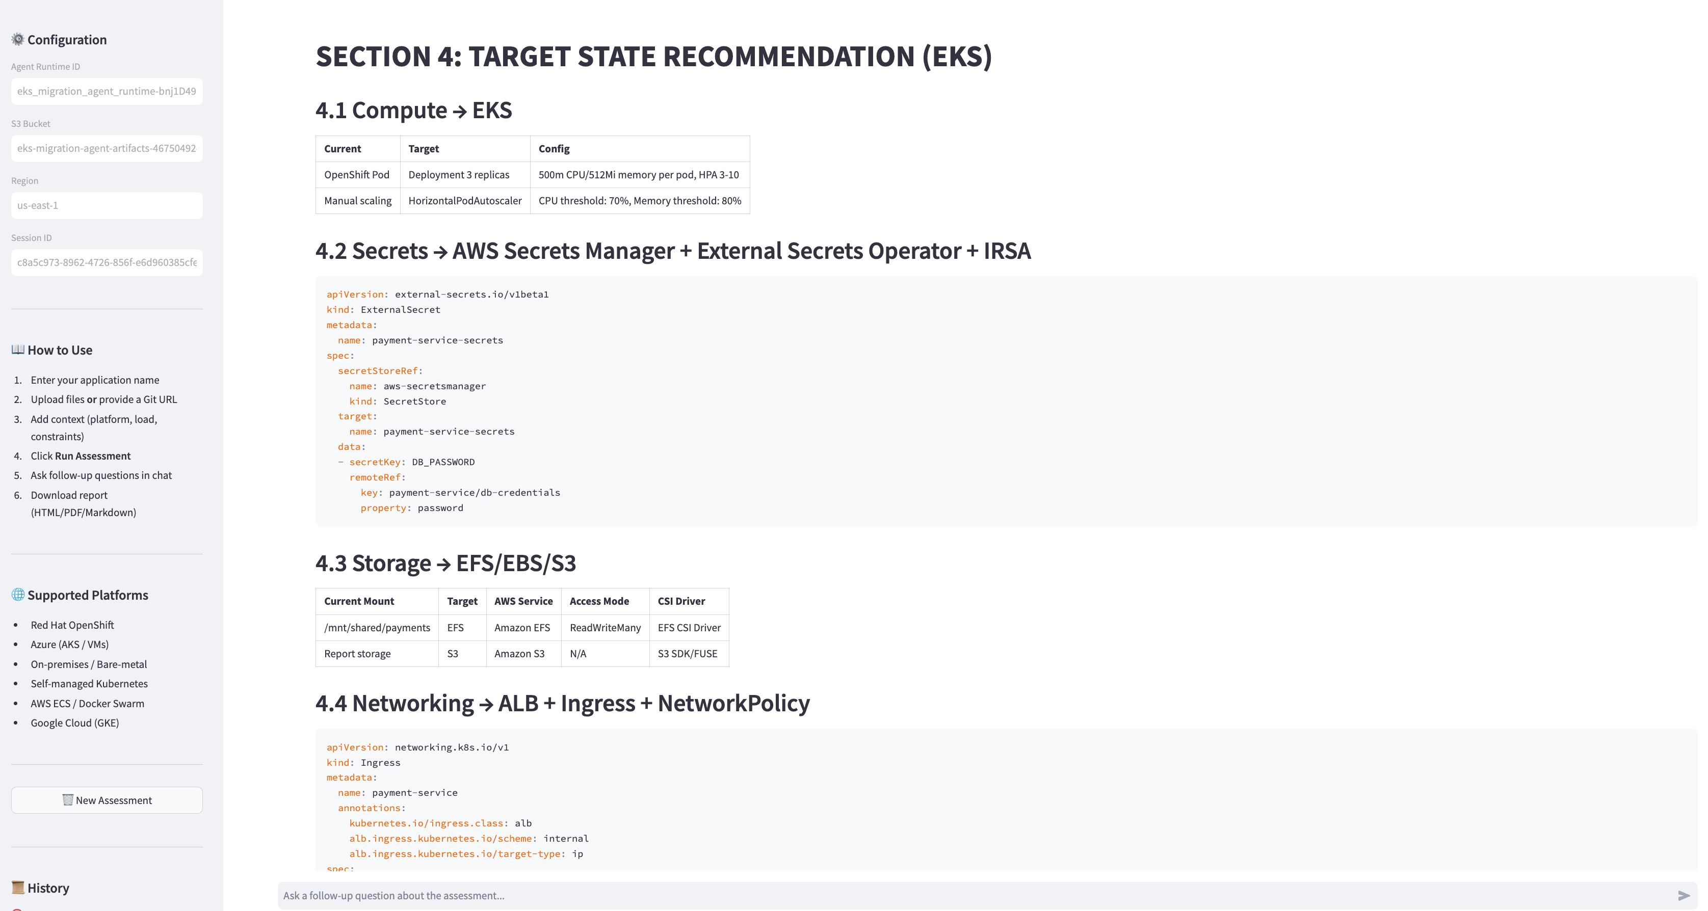Click the Region field showing us-east-1
The height and width of the screenshot is (911, 1708).
pyautogui.click(x=107, y=205)
